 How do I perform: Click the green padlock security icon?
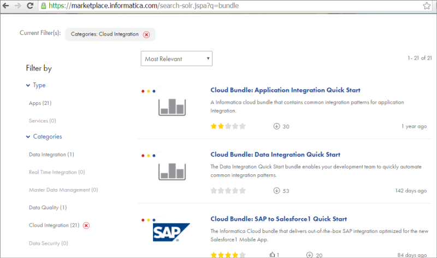click(x=44, y=6)
